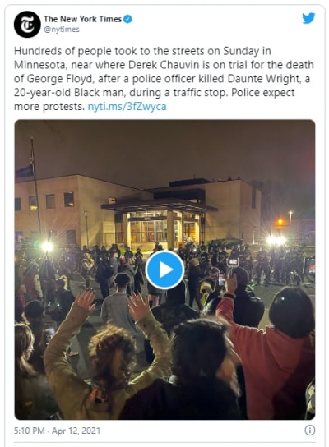Click the name Daunte Wright in tweet
The width and height of the screenshot is (329, 447).
[x=264, y=79]
